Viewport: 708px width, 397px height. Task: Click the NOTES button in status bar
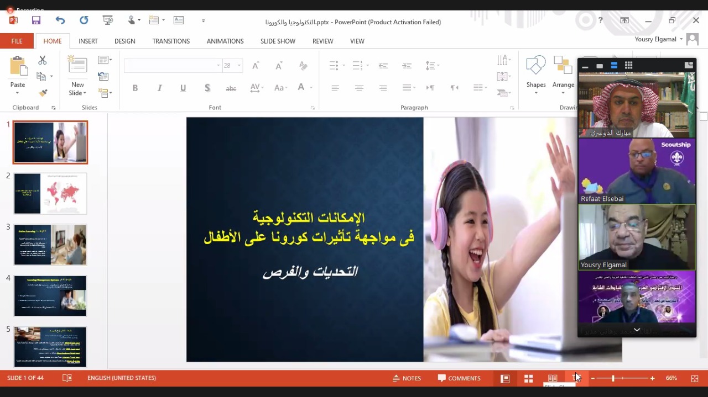click(x=407, y=378)
